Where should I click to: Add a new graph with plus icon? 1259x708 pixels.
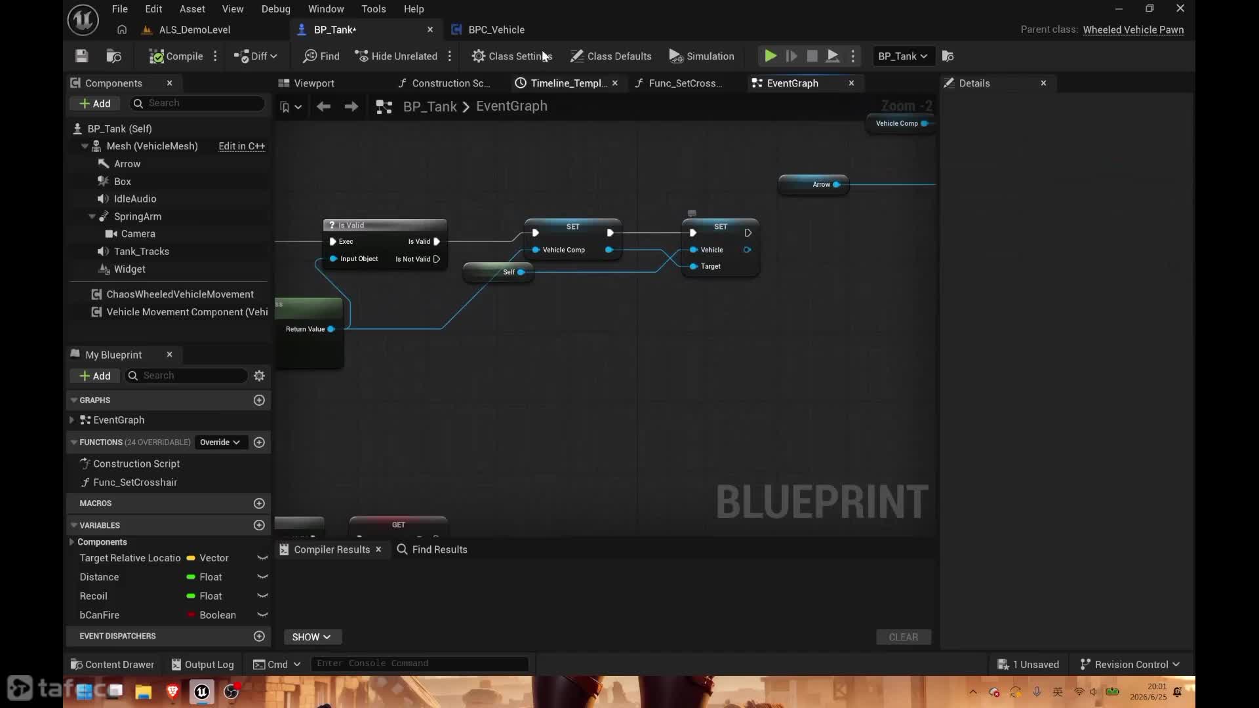click(x=259, y=400)
